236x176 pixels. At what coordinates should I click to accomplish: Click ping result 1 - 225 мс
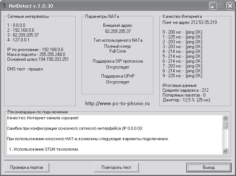183,37
